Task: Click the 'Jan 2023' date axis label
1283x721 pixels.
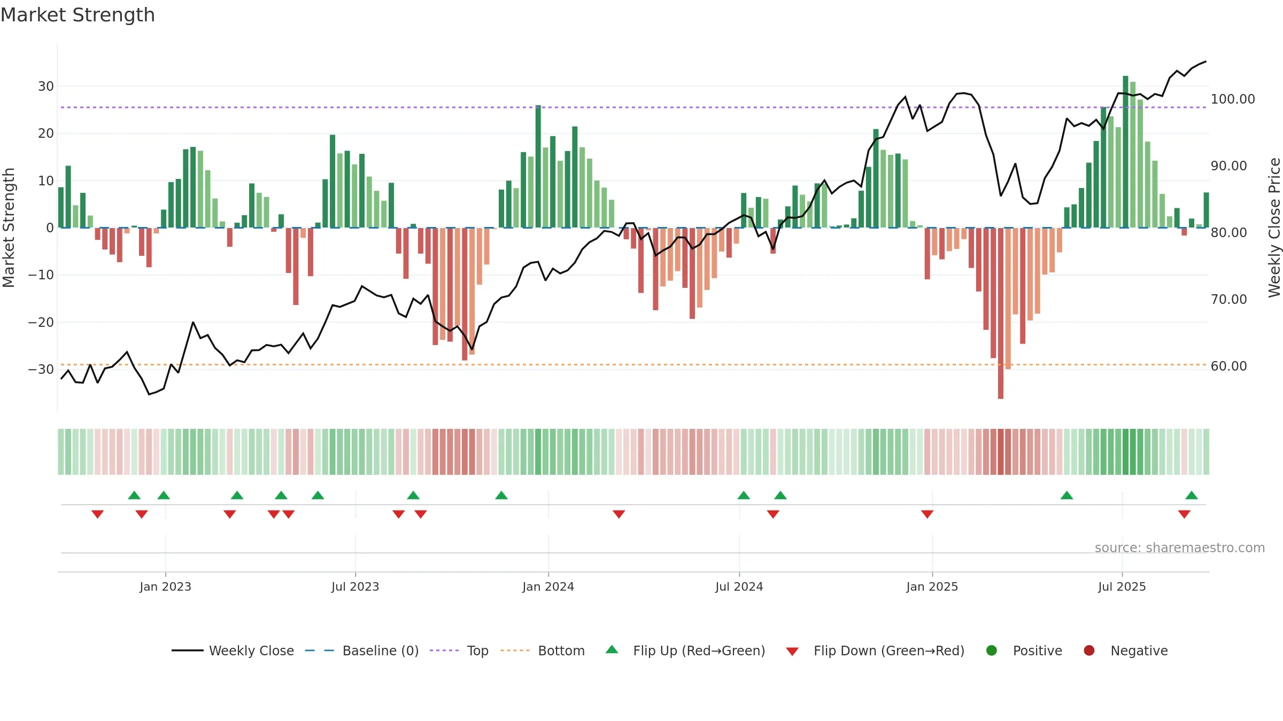Action: click(x=165, y=587)
